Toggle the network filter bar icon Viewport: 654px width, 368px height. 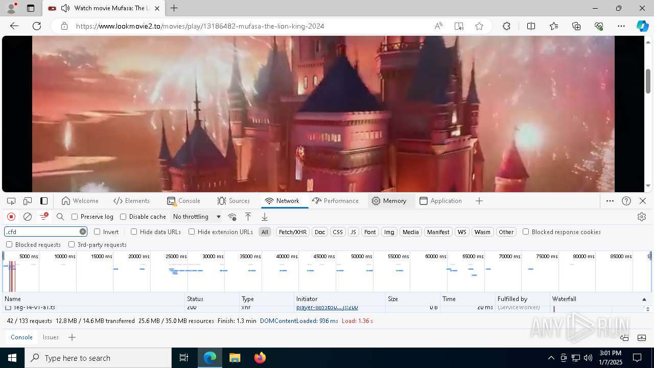click(x=44, y=217)
